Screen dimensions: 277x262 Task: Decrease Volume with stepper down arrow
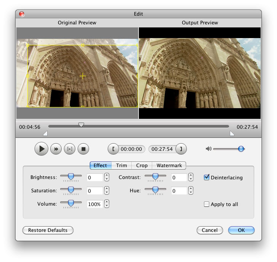[x=107, y=206]
